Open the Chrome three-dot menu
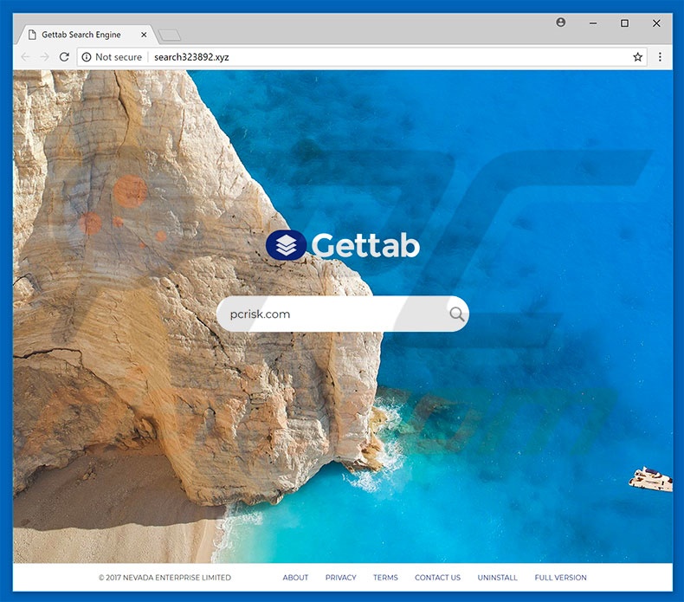Image resolution: width=684 pixels, height=602 pixels. pos(660,57)
